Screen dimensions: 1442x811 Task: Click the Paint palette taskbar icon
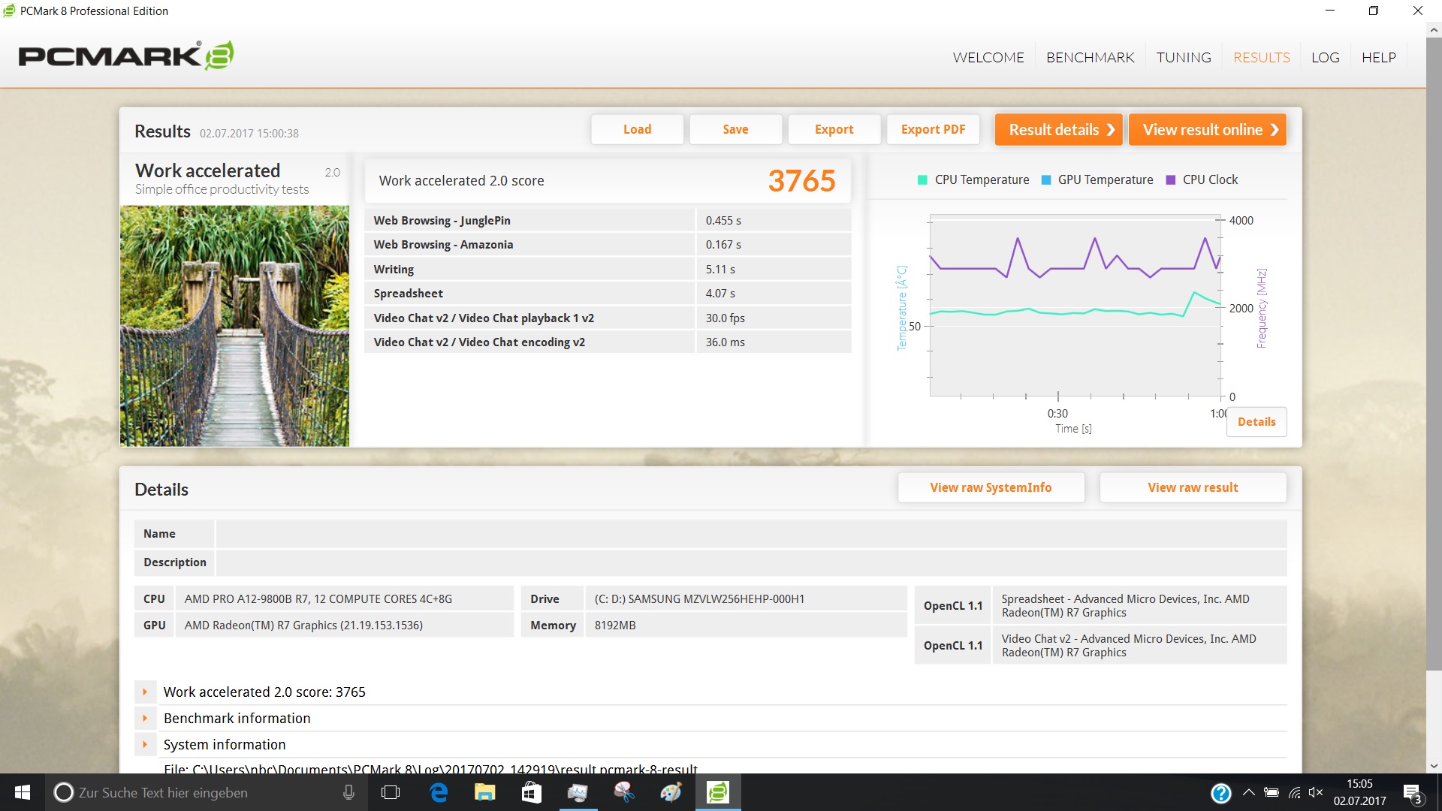[x=671, y=792]
